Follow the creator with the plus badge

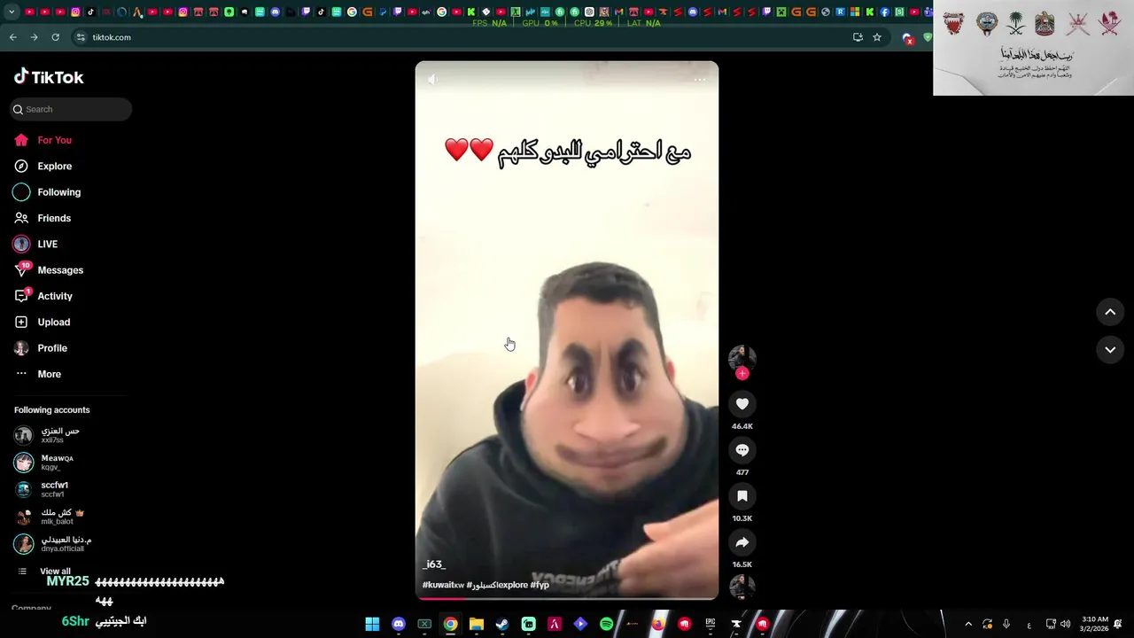tap(742, 374)
